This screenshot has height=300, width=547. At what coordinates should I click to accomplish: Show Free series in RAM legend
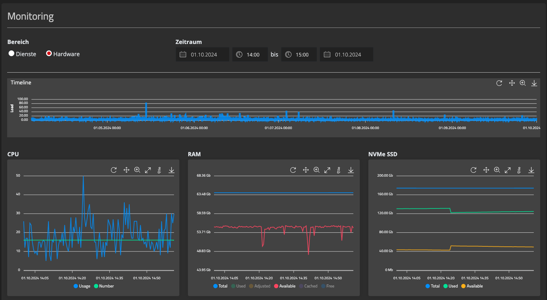click(x=328, y=286)
